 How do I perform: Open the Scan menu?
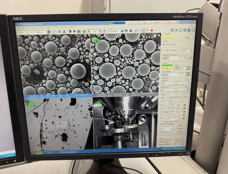[x=34, y=28]
